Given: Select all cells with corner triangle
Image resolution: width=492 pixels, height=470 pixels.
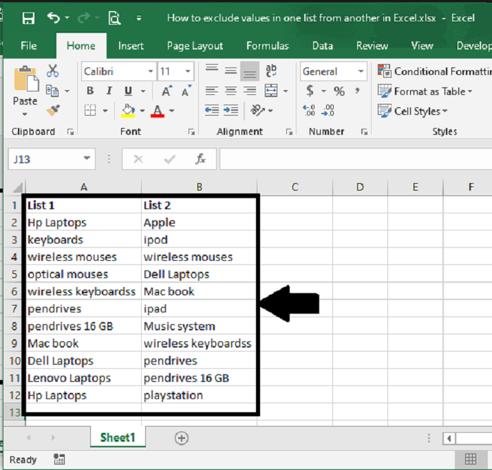Looking at the screenshot, I should pos(18,187).
